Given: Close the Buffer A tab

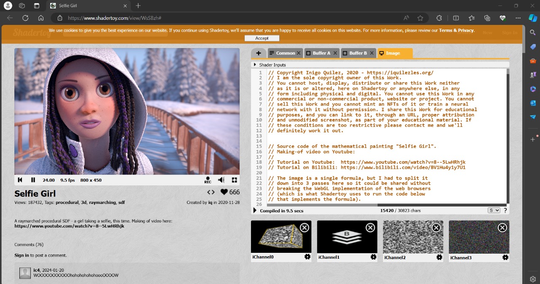Looking at the screenshot, I should (x=335, y=53).
